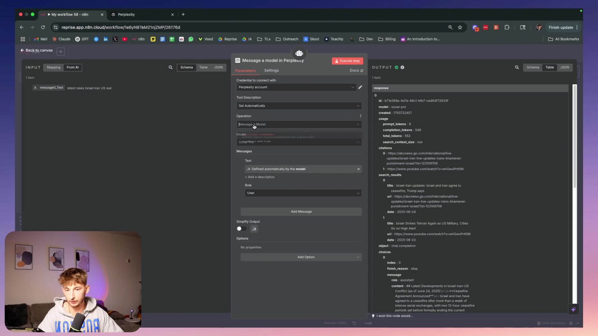Click the address bar zoom magnifier icon
The image size is (598, 336).
click(450, 27)
